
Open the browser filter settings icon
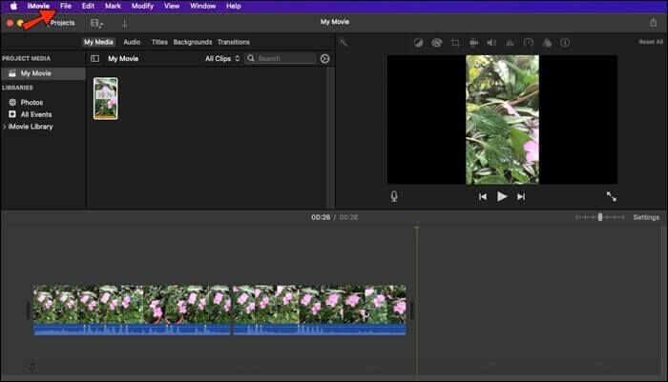pos(324,59)
